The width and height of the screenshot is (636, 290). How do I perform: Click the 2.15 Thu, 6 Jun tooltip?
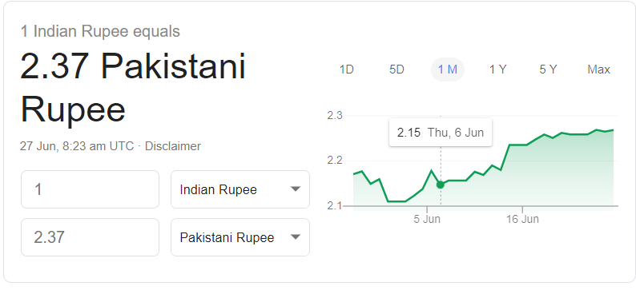point(441,133)
